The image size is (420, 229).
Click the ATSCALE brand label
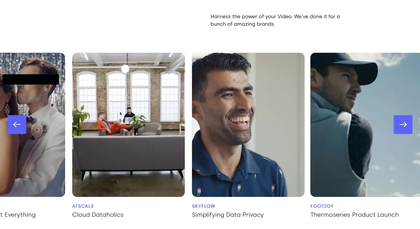[83, 206]
